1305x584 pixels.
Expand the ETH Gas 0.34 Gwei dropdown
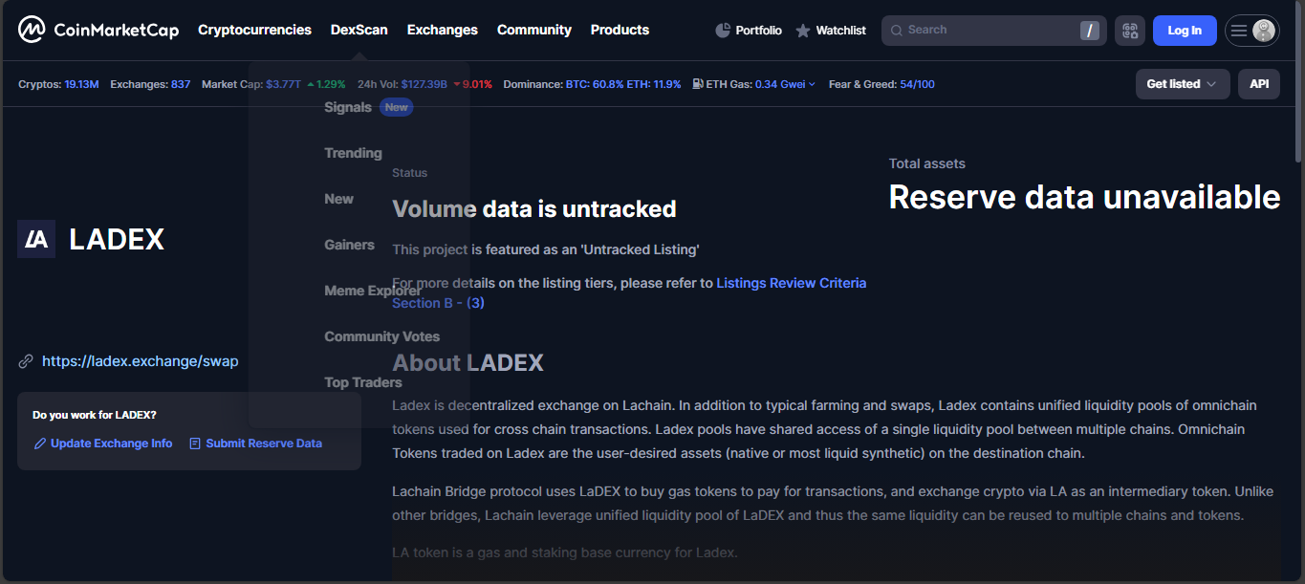coord(785,84)
